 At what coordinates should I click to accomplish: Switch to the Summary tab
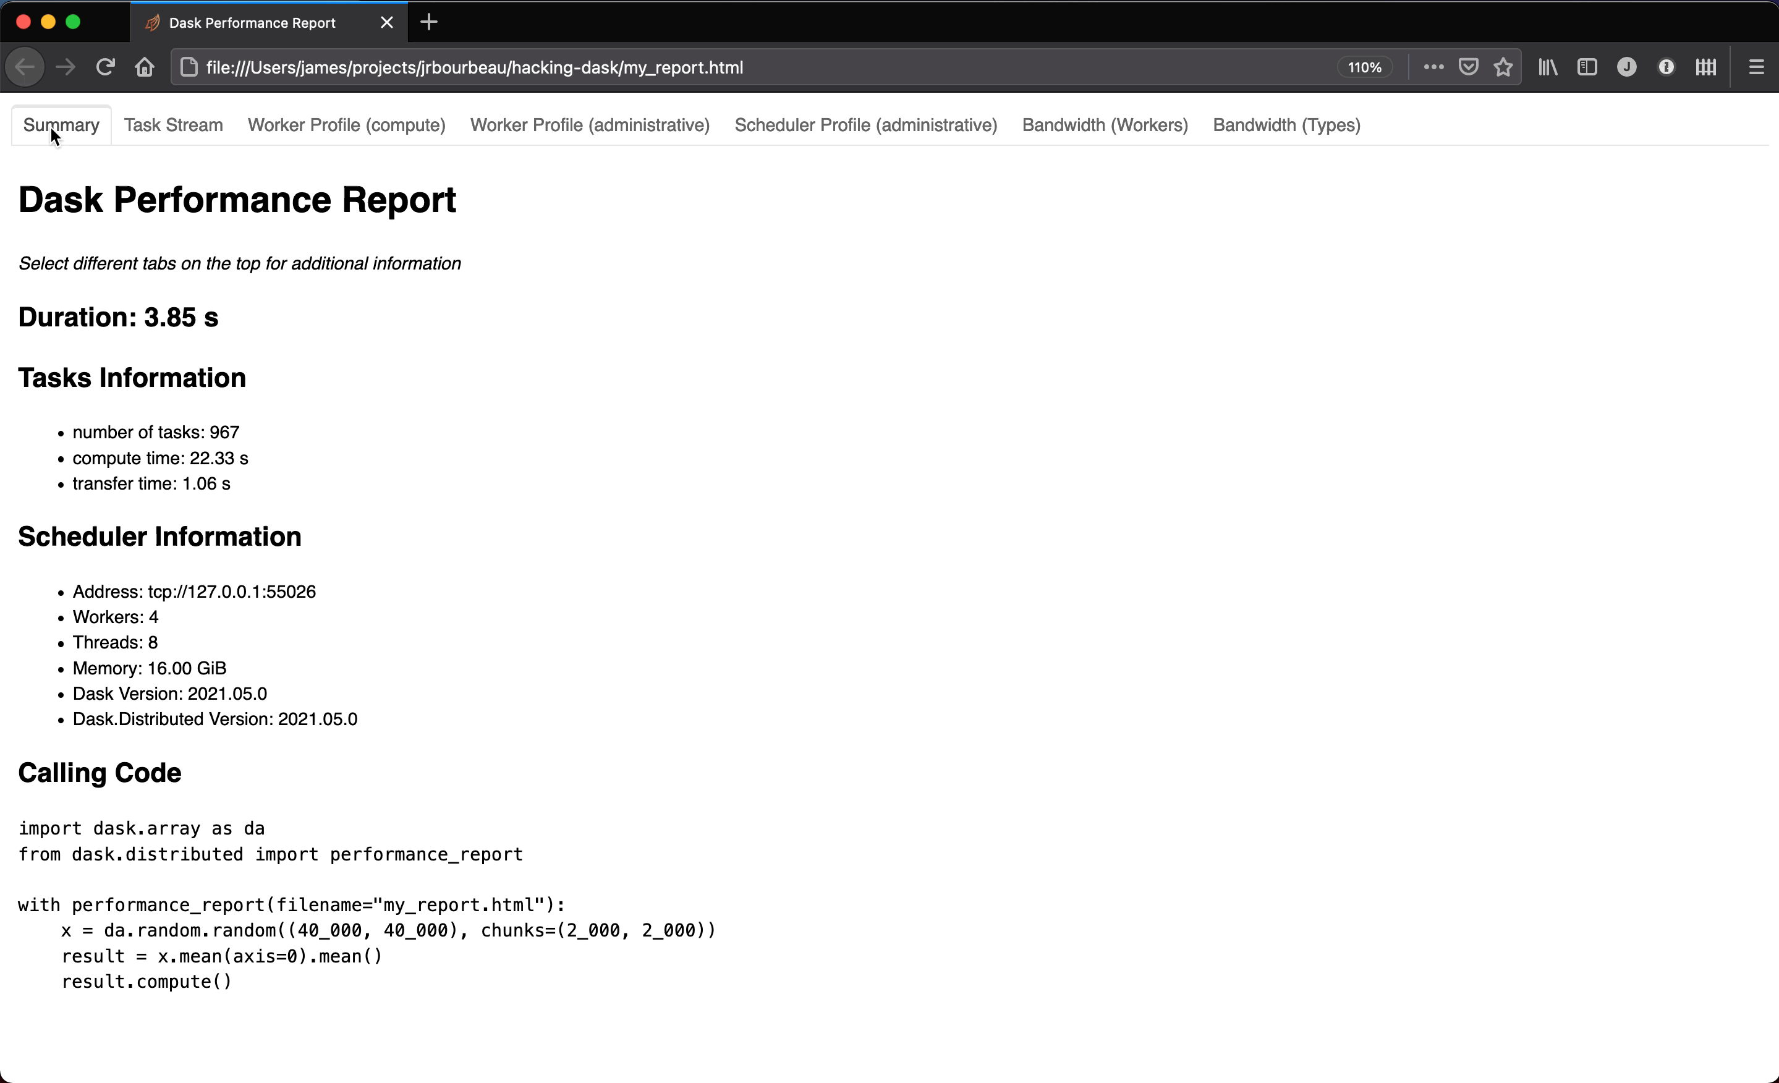pos(61,125)
